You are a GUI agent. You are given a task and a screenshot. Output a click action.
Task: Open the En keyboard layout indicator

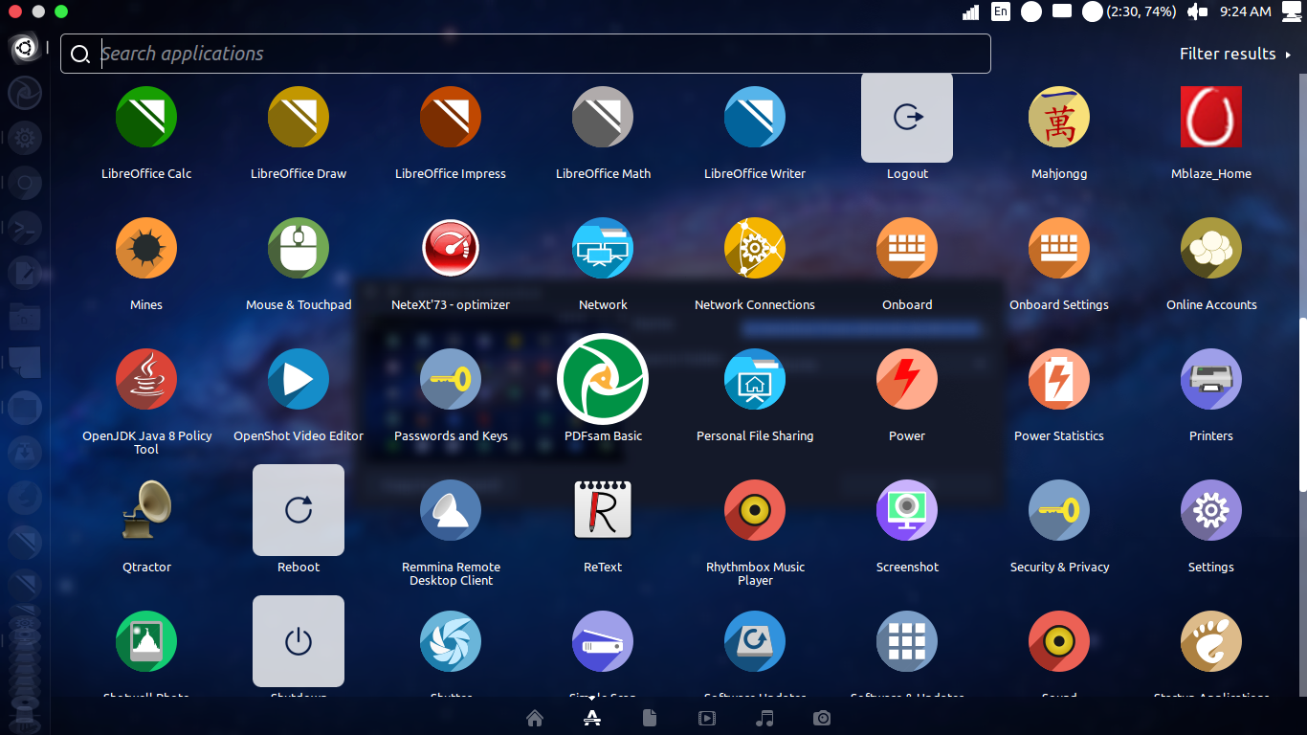(x=1001, y=11)
